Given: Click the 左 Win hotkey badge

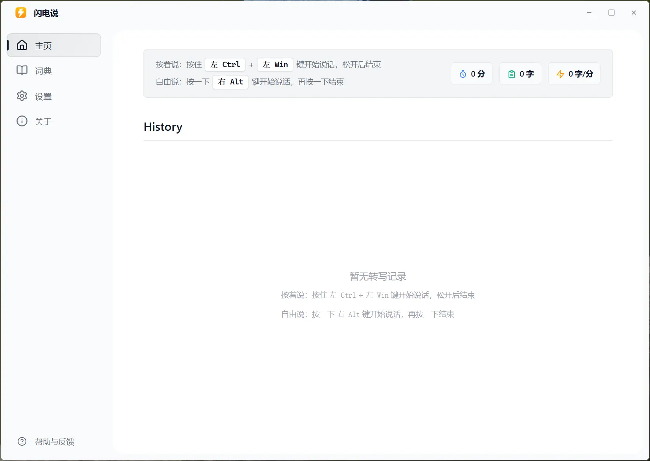Looking at the screenshot, I should [x=275, y=64].
